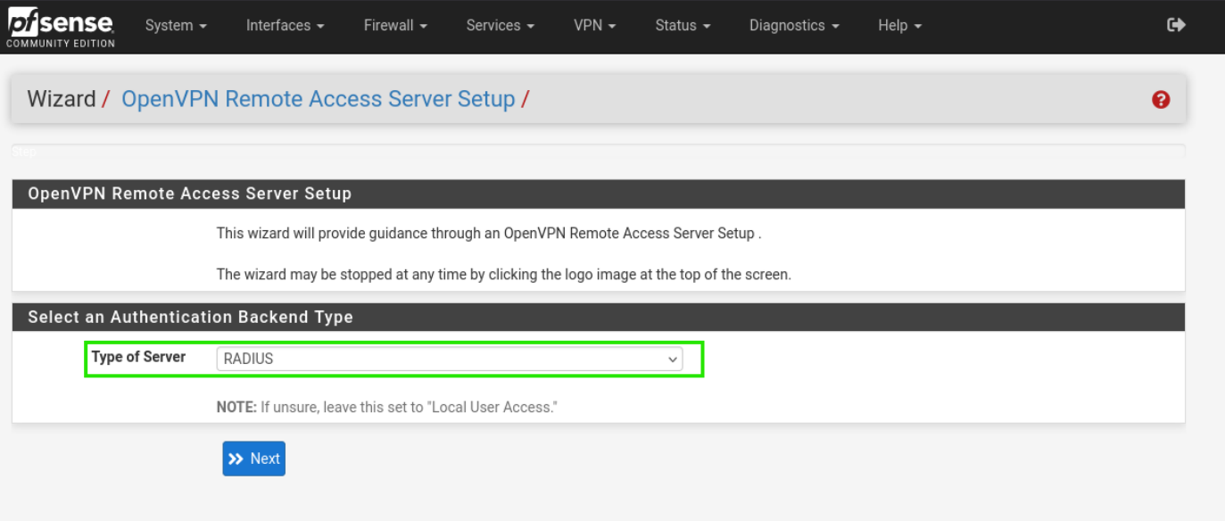Open the Type of Server RADIUS dropdown
This screenshot has height=521, width=1225.
coord(449,359)
